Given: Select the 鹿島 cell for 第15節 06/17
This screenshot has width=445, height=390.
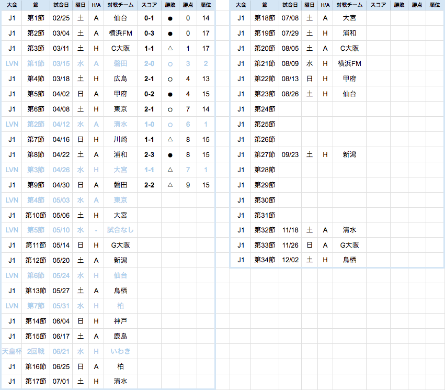Looking at the screenshot, I should 120,336.
